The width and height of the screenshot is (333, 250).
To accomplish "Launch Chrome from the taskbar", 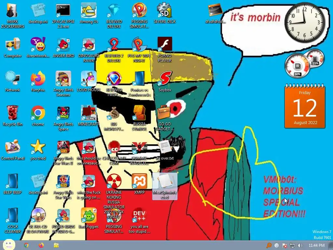I will [26, 245].
